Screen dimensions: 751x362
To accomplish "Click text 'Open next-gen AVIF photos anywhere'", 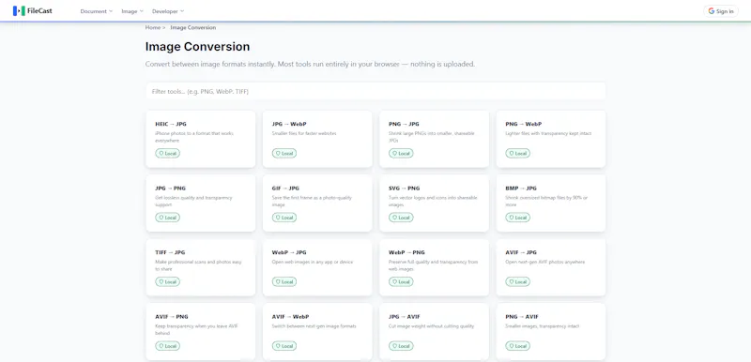I will click(545, 262).
